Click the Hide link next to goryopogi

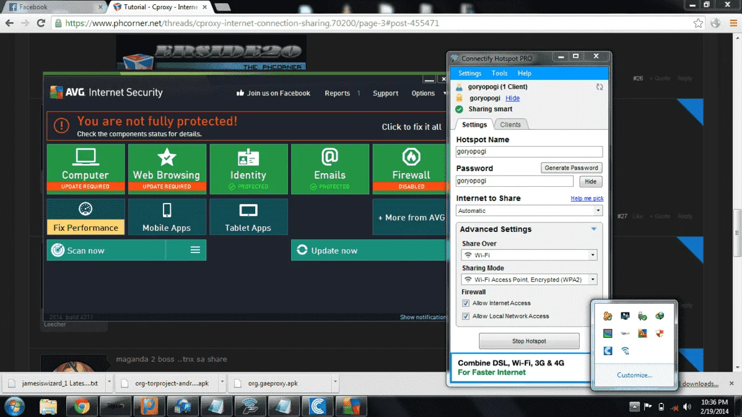pyautogui.click(x=512, y=98)
